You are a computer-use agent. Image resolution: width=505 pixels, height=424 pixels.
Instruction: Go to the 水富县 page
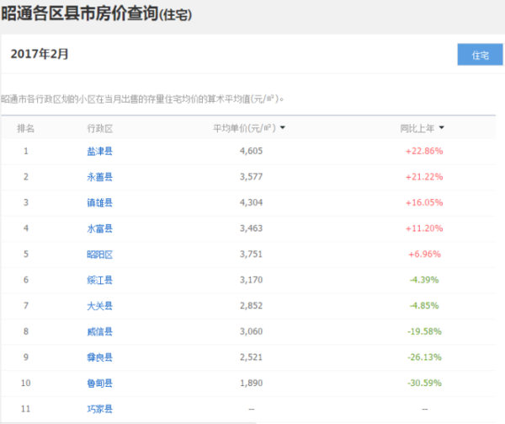tap(99, 228)
